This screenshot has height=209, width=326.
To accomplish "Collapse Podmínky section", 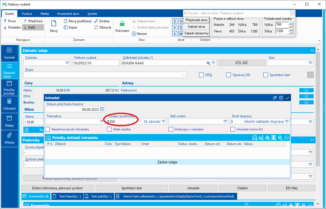I will 312,140.
